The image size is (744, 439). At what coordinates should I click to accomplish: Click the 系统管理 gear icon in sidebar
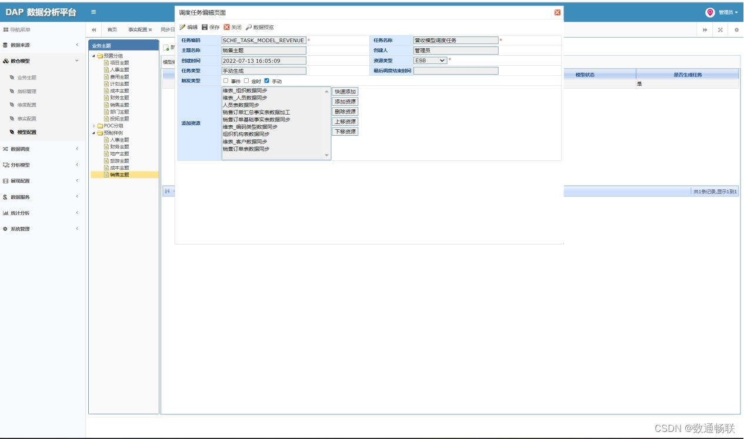(x=5, y=229)
